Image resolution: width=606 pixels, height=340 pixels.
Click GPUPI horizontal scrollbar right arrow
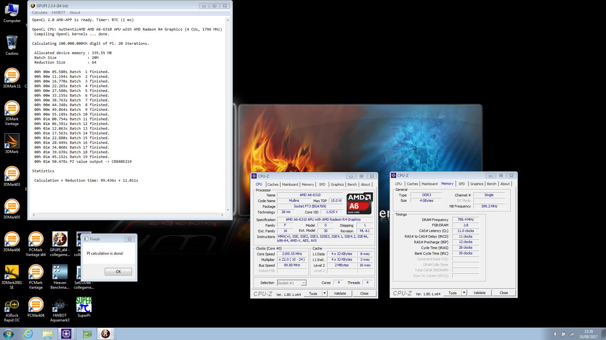coord(223,215)
